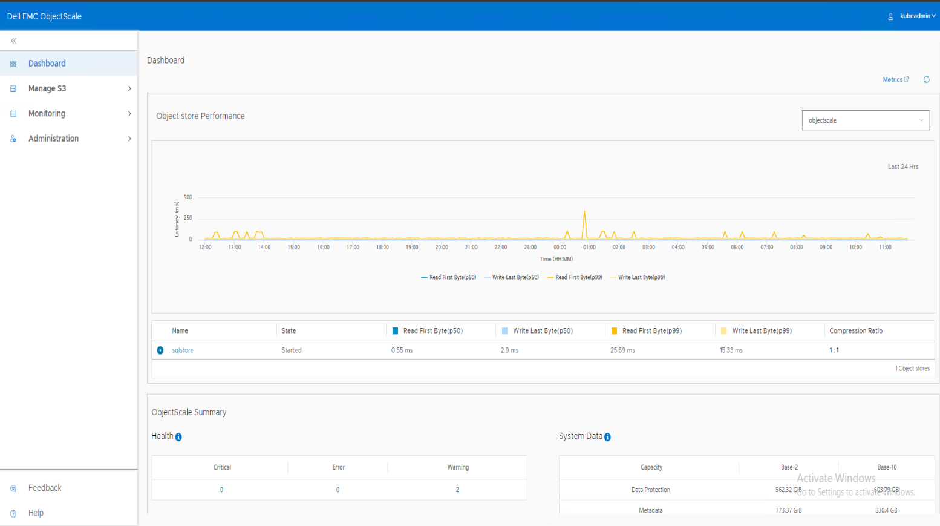Click the Metrics external link icon
The width and height of the screenshot is (940, 526).
pyautogui.click(x=906, y=79)
